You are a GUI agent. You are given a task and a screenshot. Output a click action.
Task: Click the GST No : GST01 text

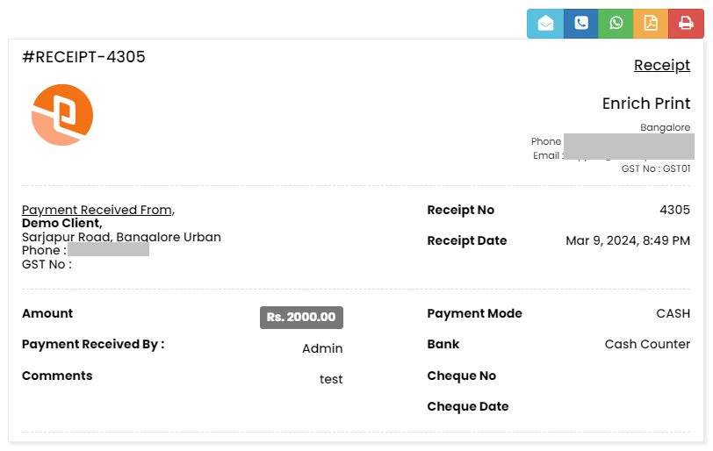[655, 168]
